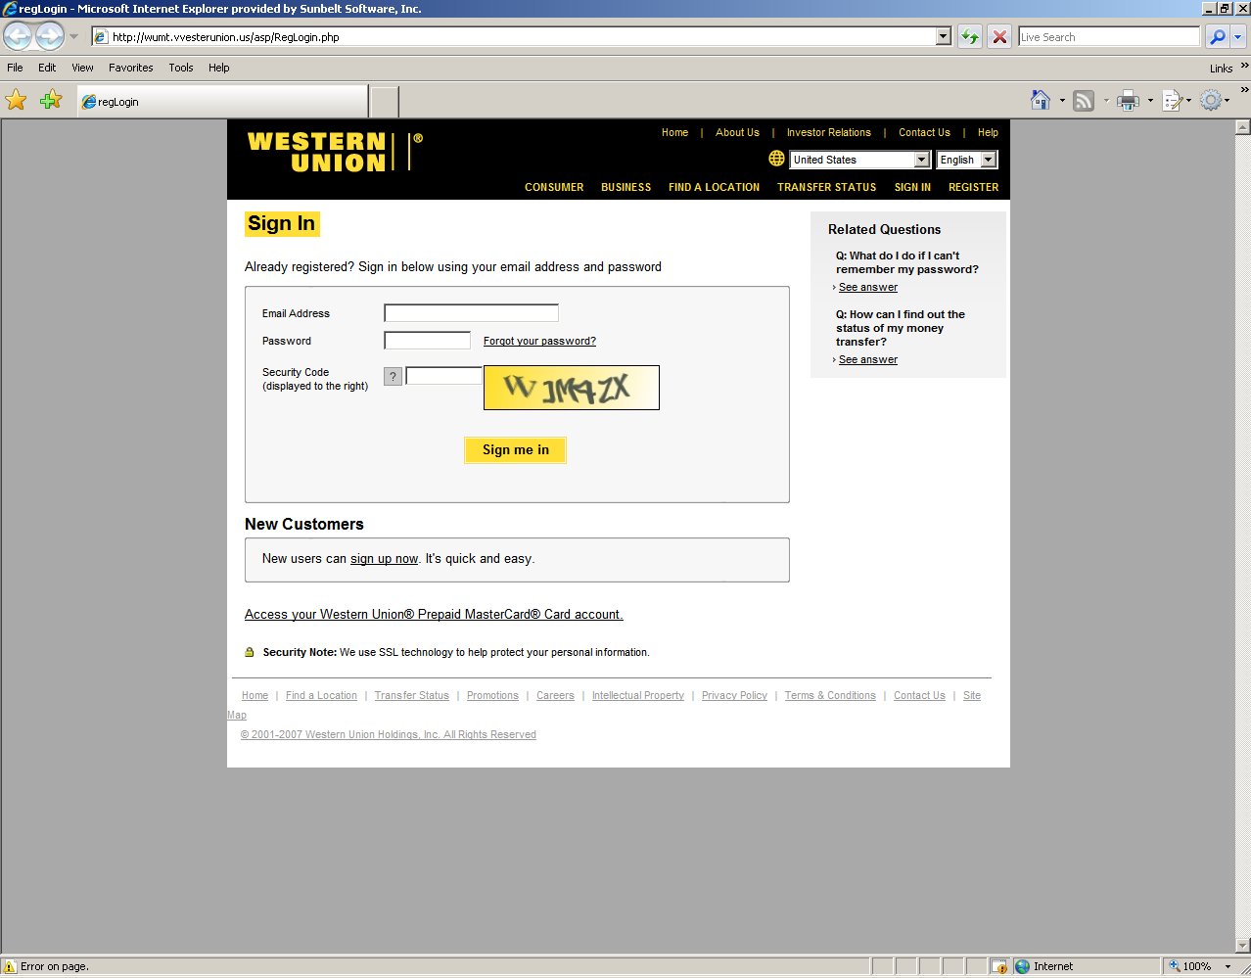Open the Prepaid MasterCard Card account link

point(434,615)
